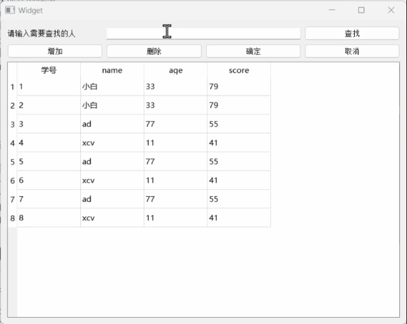Click the 查找 search button
407x324 pixels.
tap(352, 34)
